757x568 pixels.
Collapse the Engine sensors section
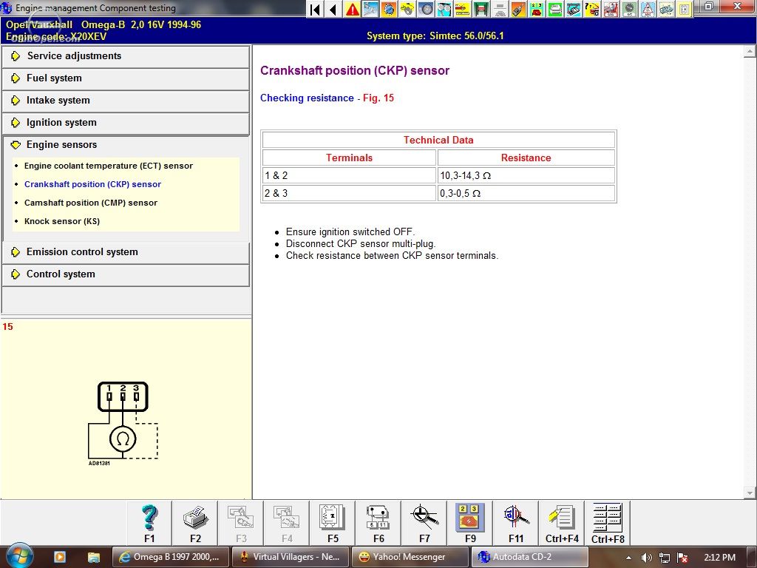126,145
